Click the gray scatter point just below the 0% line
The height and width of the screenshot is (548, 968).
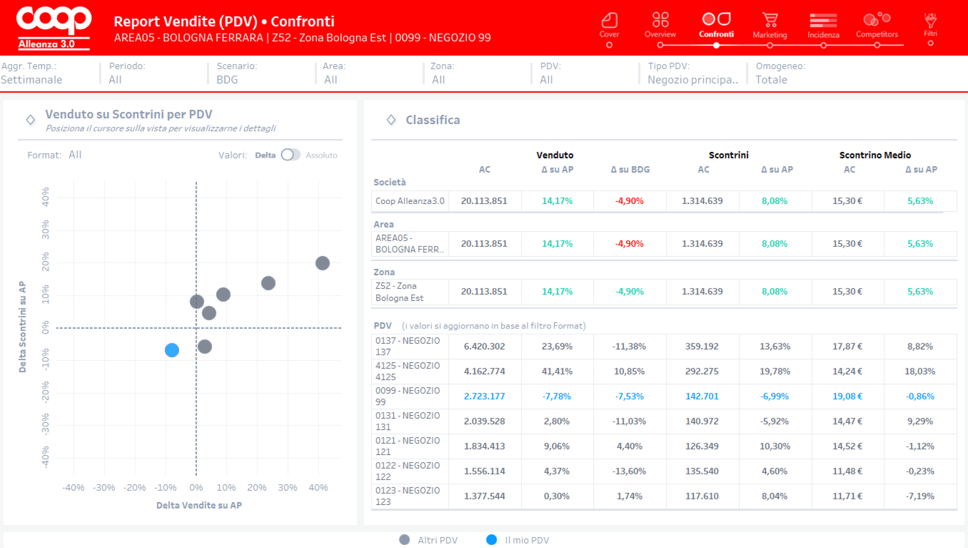coord(205,346)
